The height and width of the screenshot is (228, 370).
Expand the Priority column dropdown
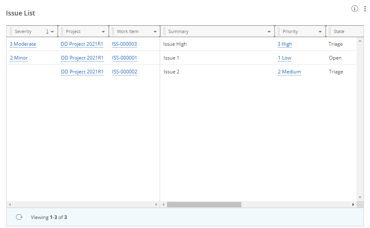320,32
